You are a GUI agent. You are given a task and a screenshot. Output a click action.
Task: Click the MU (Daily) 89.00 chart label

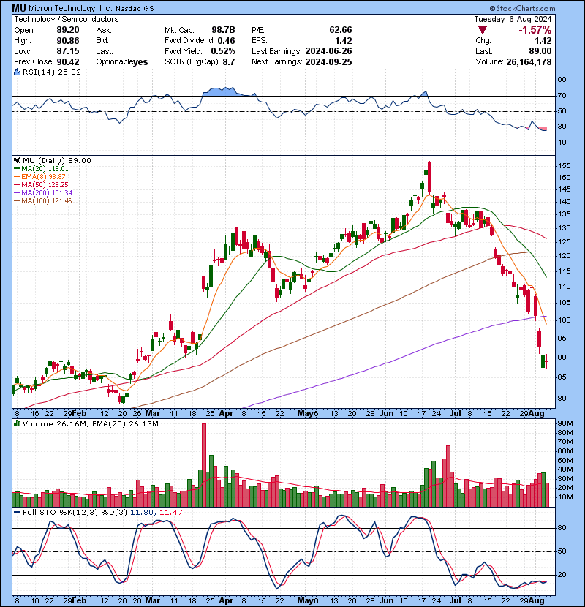(57, 160)
